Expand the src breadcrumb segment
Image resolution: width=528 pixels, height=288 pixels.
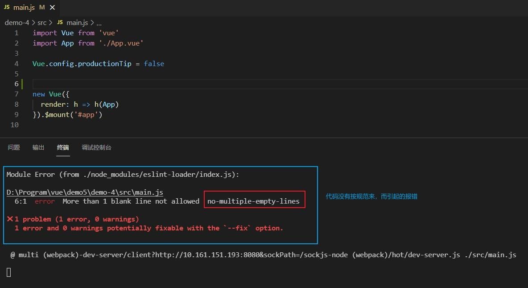pyautogui.click(x=42, y=22)
